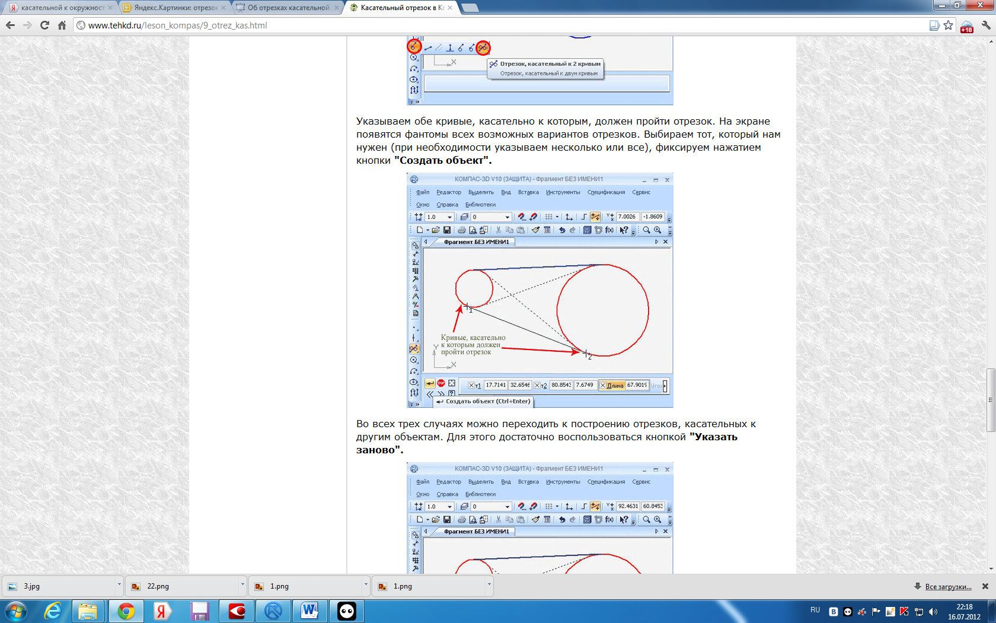
Task: Switch input language via RU indicator
Action: [815, 611]
